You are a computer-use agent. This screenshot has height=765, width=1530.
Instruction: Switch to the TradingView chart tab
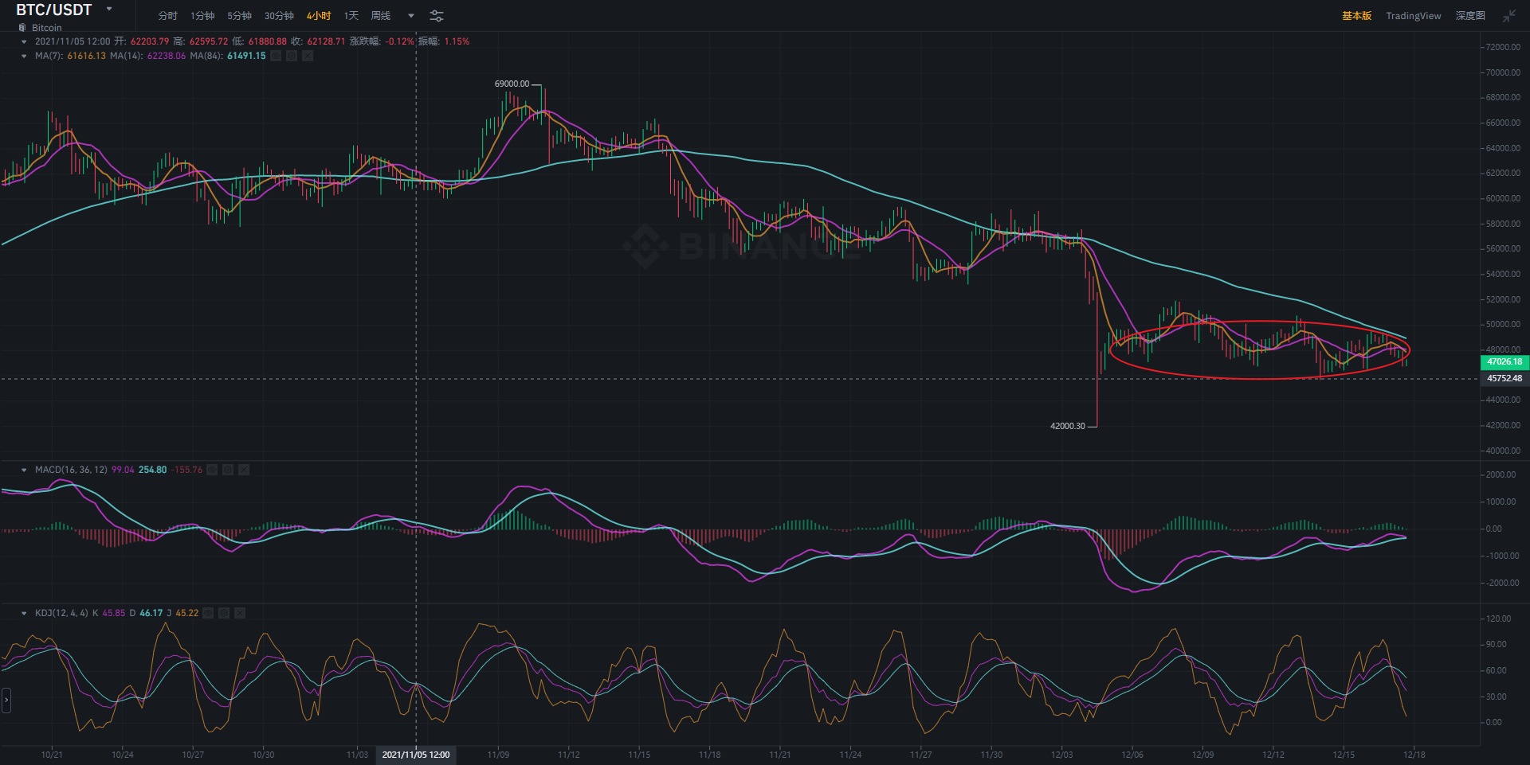click(x=1413, y=16)
